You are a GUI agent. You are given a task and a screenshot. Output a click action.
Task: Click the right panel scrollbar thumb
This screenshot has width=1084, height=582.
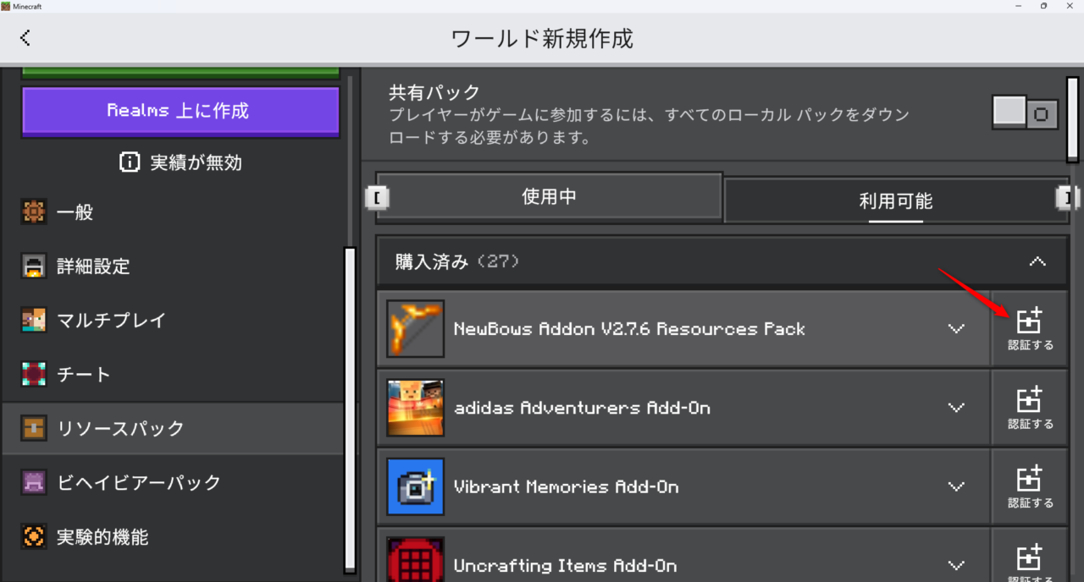tap(1072, 119)
